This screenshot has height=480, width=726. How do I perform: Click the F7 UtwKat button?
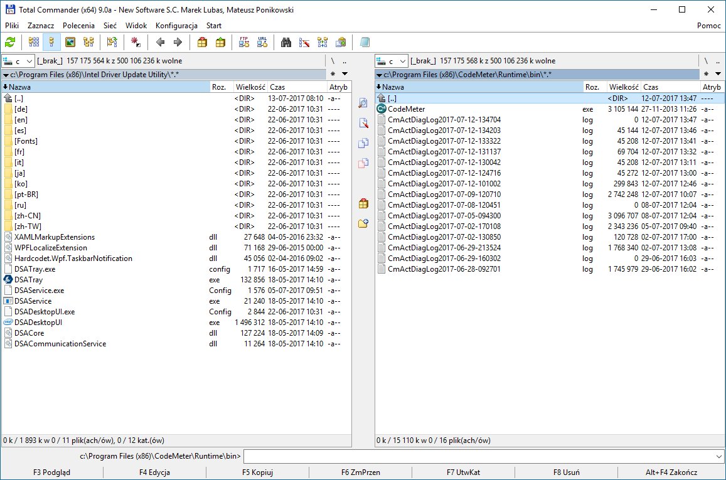[x=464, y=472]
